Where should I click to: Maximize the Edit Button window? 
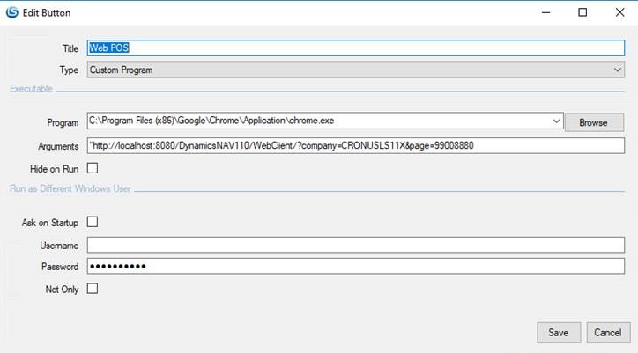(x=582, y=13)
